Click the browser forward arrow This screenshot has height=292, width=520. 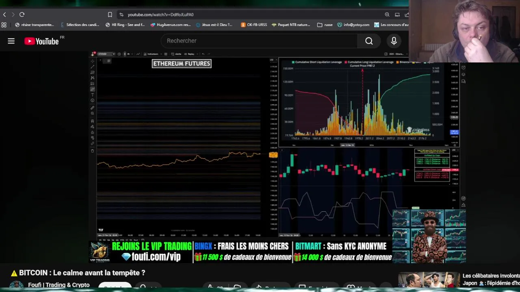coord(13,15)
